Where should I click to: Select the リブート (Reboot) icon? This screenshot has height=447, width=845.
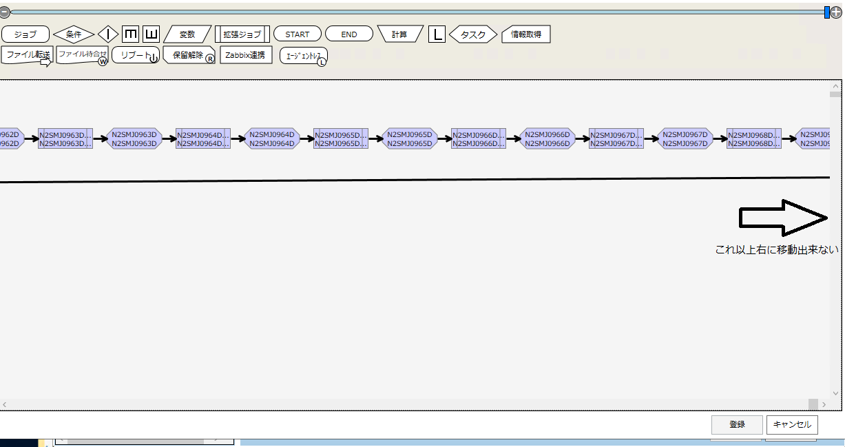click(135, 56)
